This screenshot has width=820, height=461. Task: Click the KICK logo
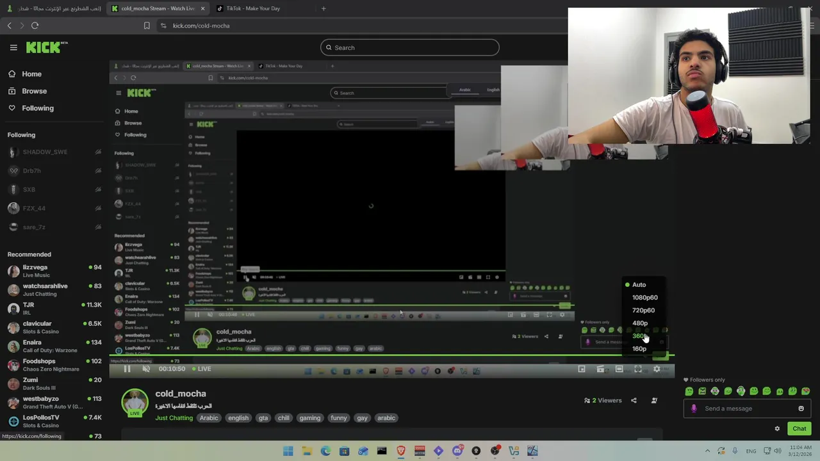coord(47,47)
